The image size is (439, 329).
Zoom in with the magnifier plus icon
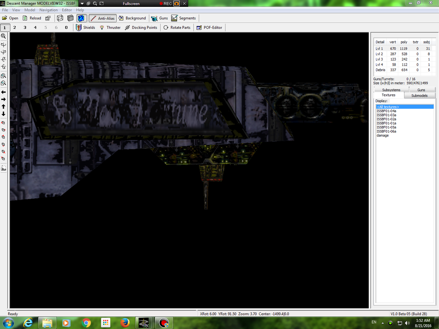[x=3, y=76]
